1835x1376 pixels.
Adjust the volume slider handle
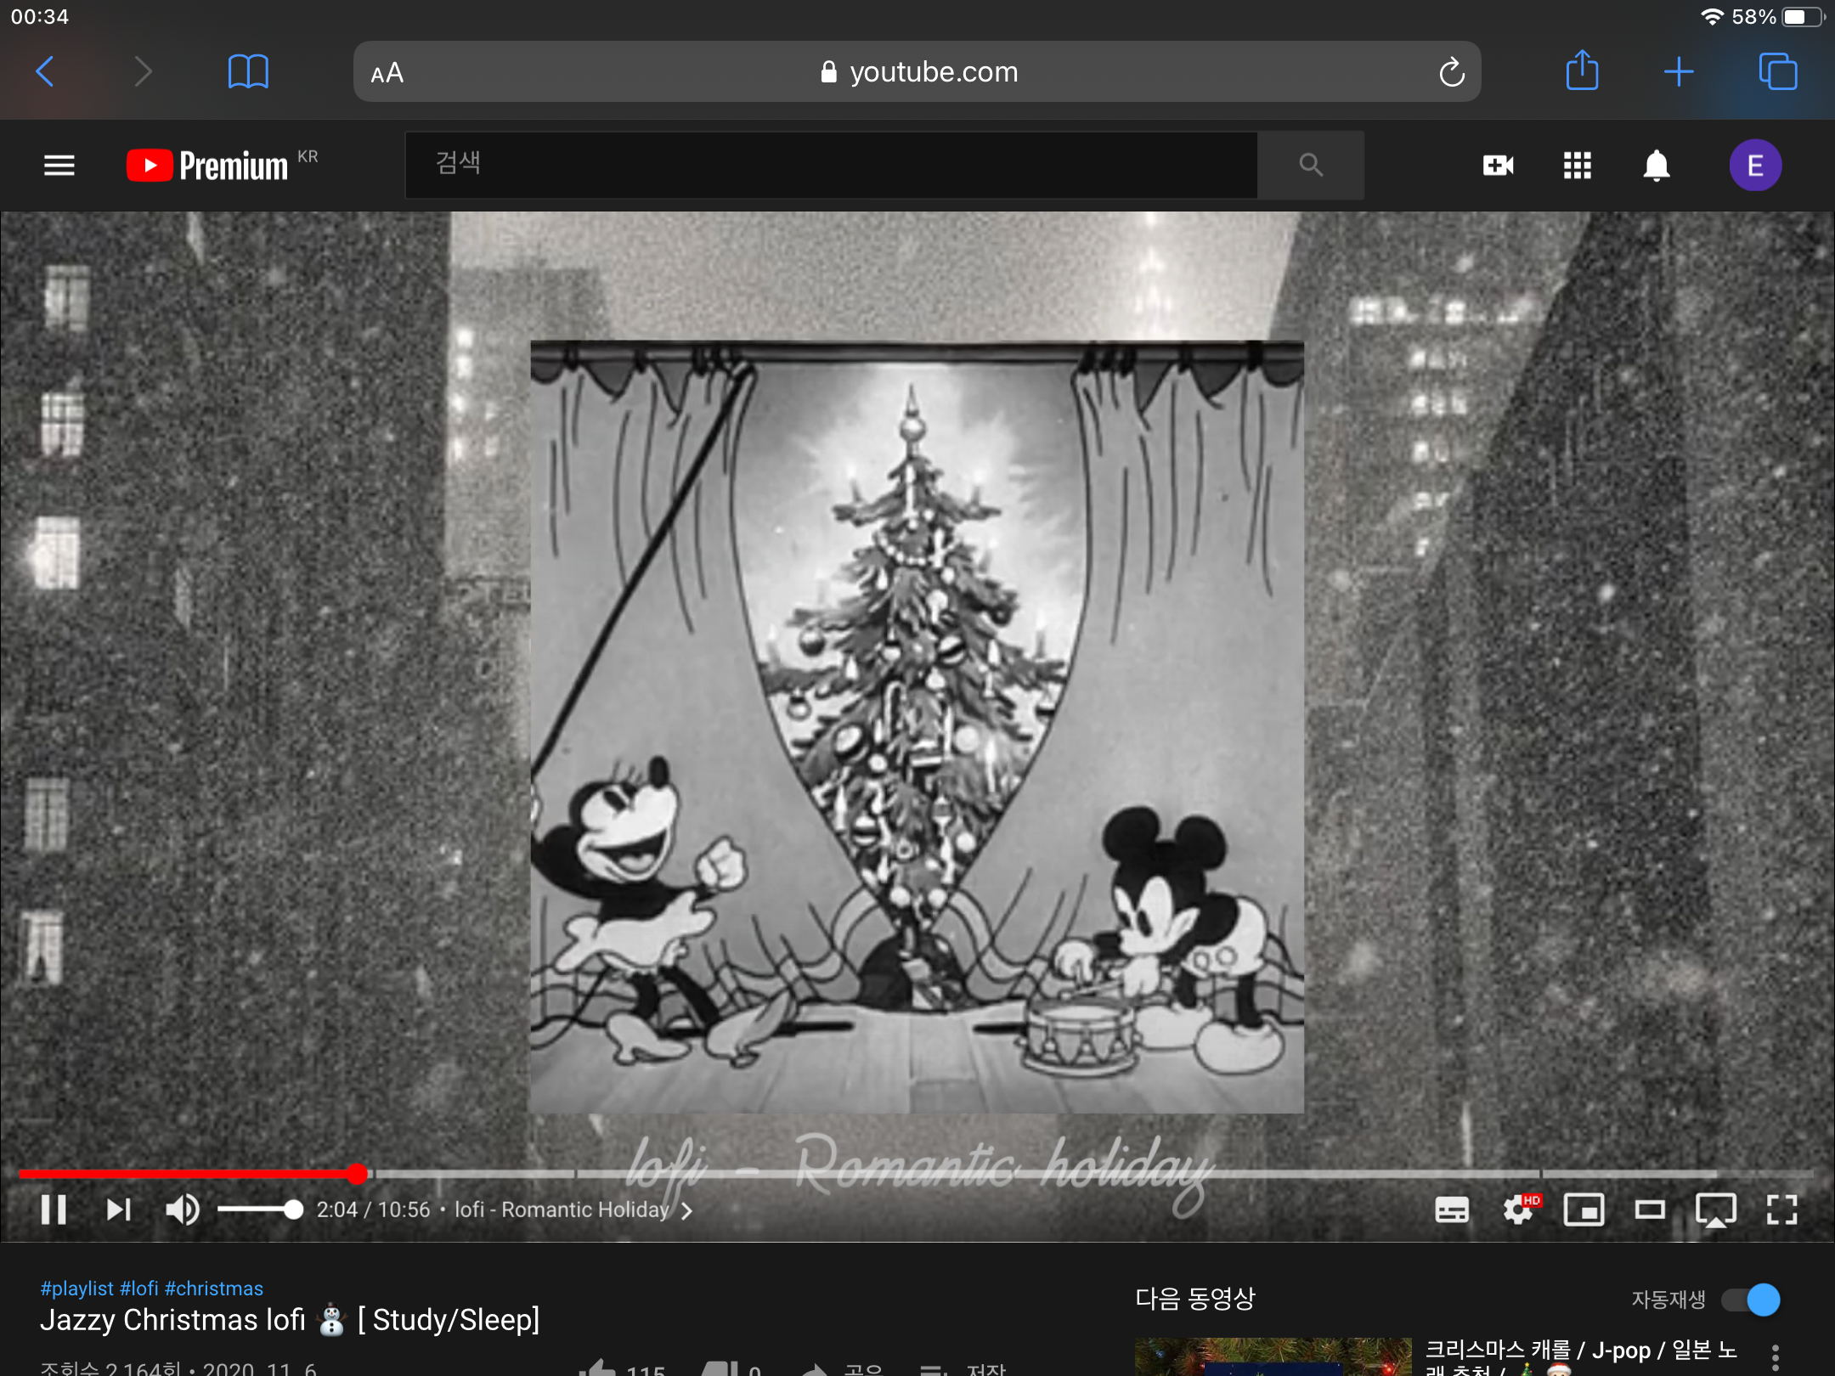[x=293, y=1210]
